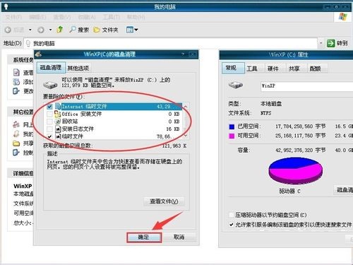This screenshot has width=353, height=265.
Task: Open 配额 tab in properties window
Action: click(315, 69)
